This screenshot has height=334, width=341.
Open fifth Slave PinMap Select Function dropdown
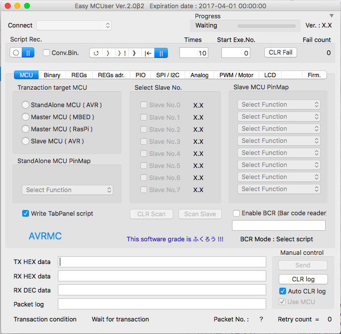point(279,153)
